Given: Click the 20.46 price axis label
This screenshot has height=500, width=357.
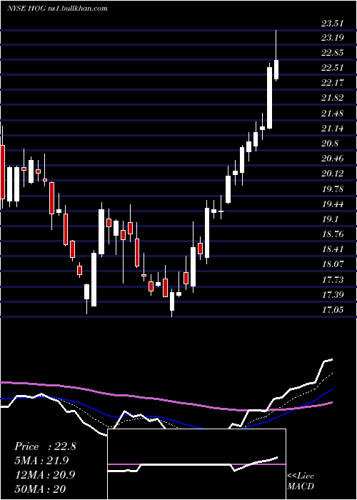Looking at the screenshot, I should coord(333,159).
